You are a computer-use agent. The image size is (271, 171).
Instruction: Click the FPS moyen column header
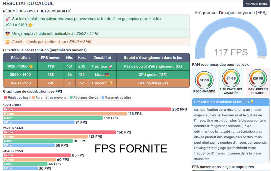click(x=51, y=58)
